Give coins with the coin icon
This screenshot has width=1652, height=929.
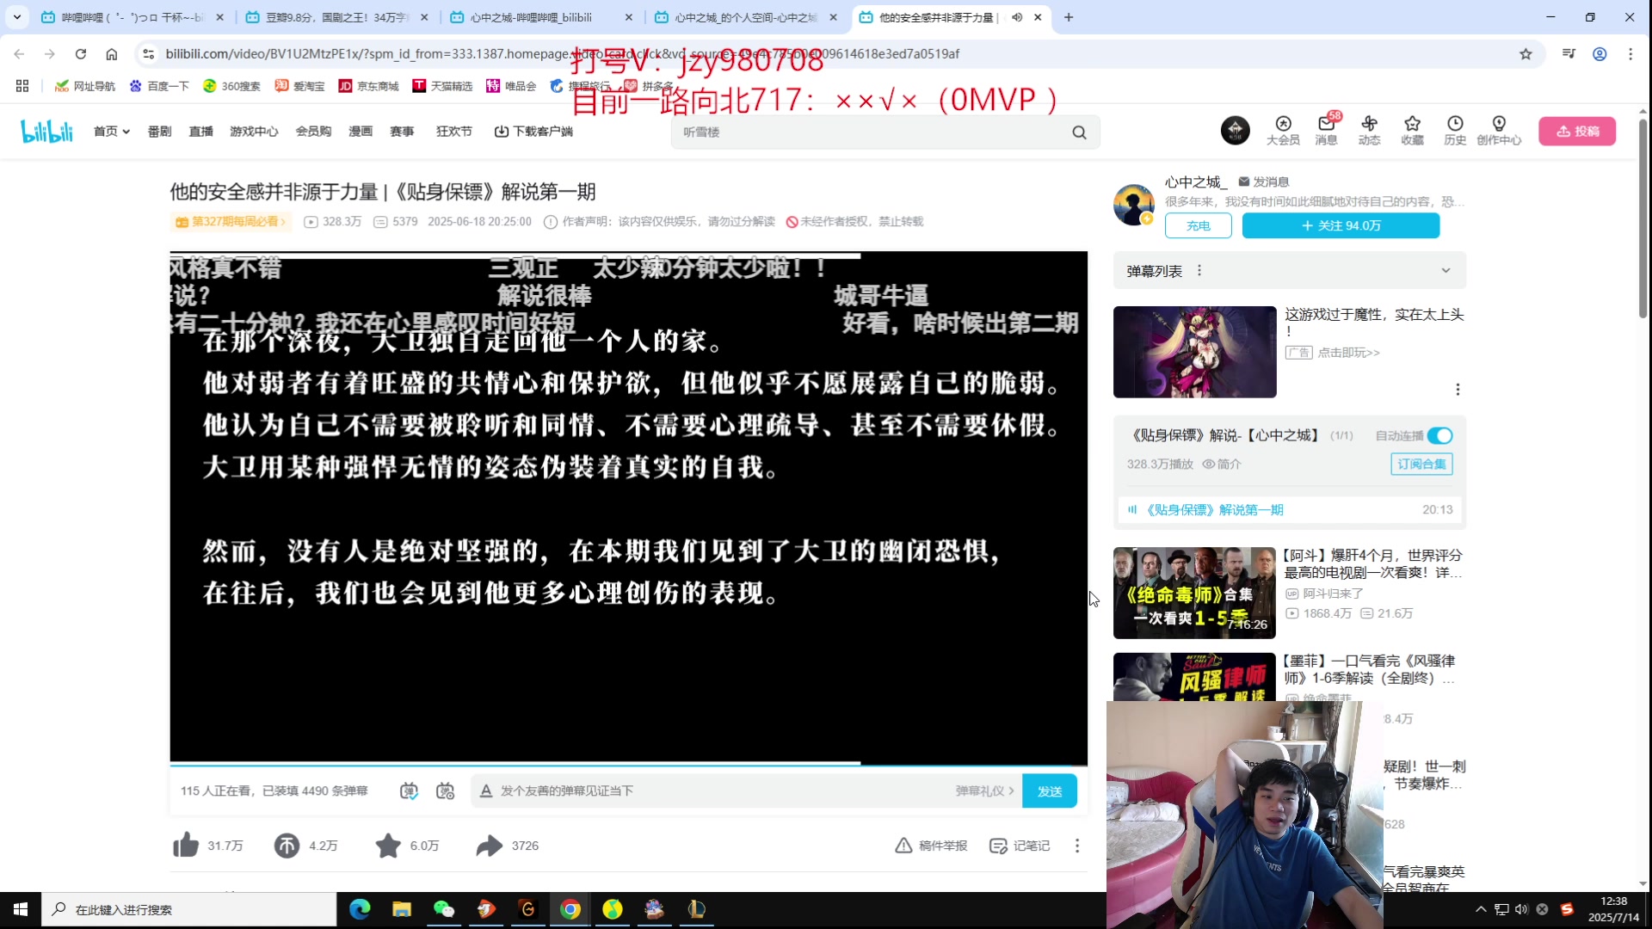pos(287,846)
